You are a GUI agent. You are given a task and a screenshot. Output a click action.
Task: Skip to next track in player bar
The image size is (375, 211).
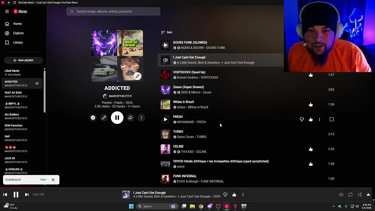pos(27,195)
